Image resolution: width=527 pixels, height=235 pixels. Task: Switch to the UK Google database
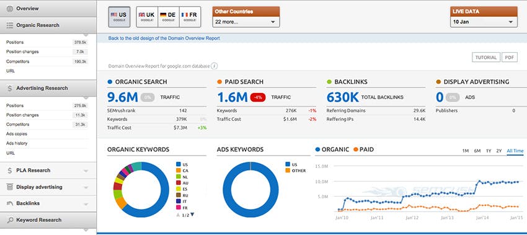pos(147,17)
